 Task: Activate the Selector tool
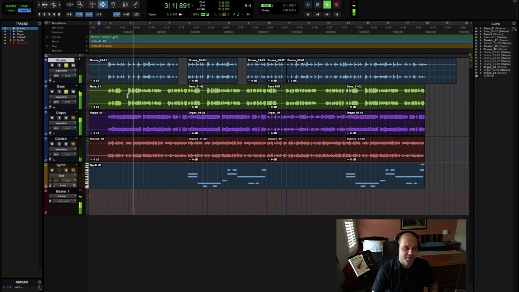click(103, 4)
